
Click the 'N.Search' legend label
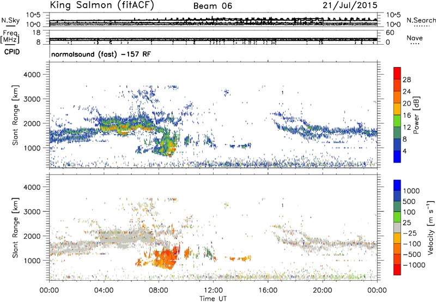click(x=421, y=20)
